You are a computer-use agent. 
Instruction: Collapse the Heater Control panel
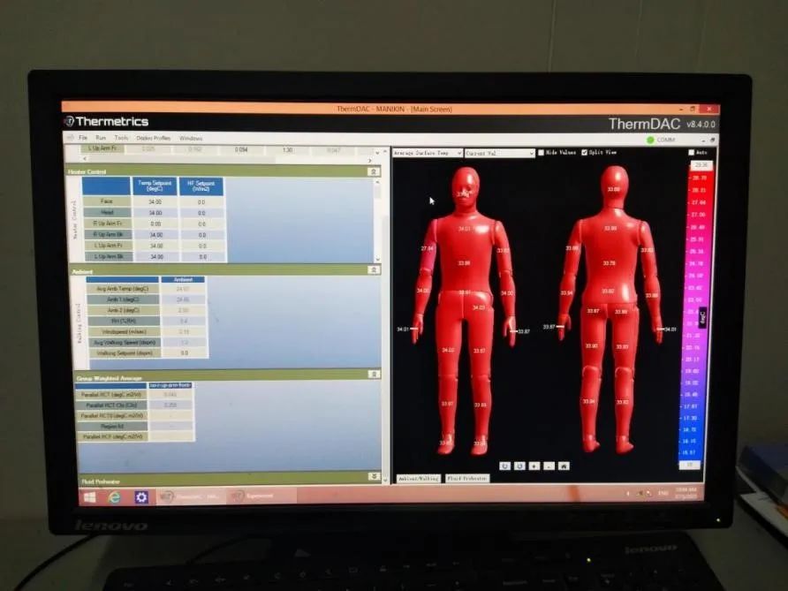pyautogui.click(x=374, y=172)
